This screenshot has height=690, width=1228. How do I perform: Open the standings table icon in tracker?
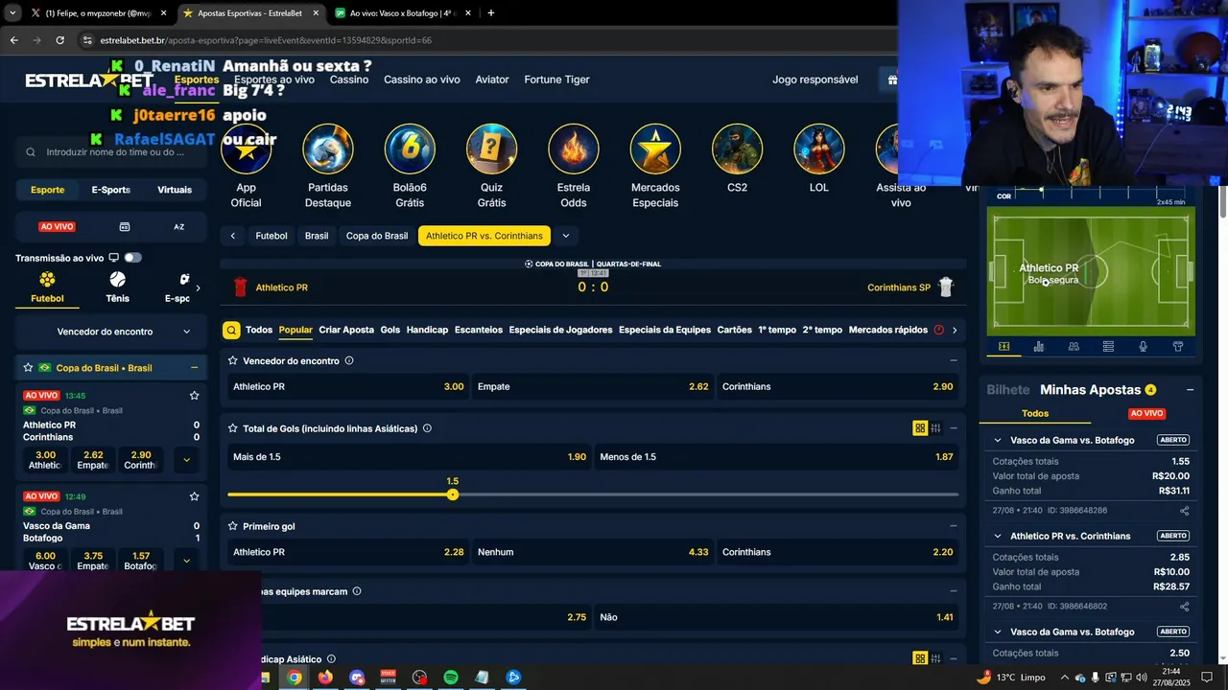[1108, 347]
